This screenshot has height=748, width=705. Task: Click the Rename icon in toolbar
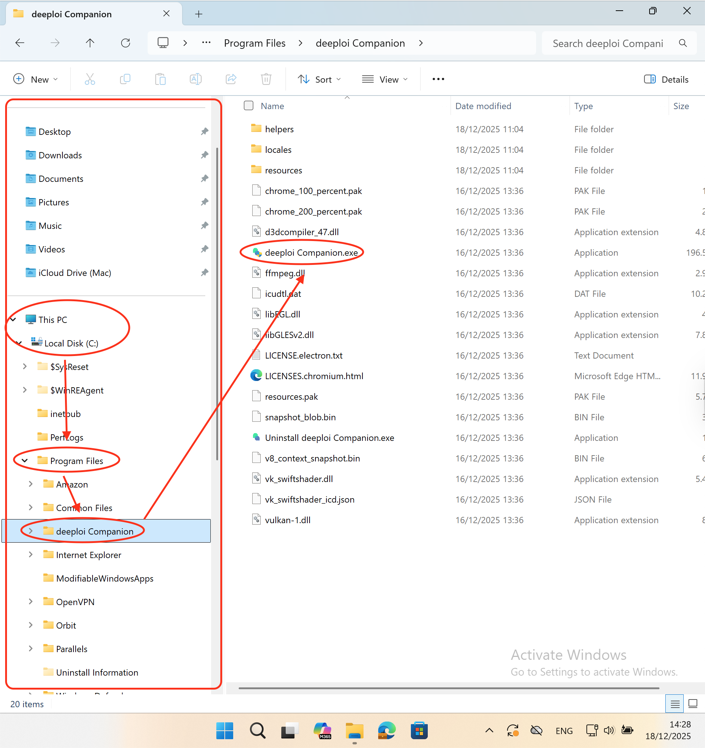click(195, 79)
